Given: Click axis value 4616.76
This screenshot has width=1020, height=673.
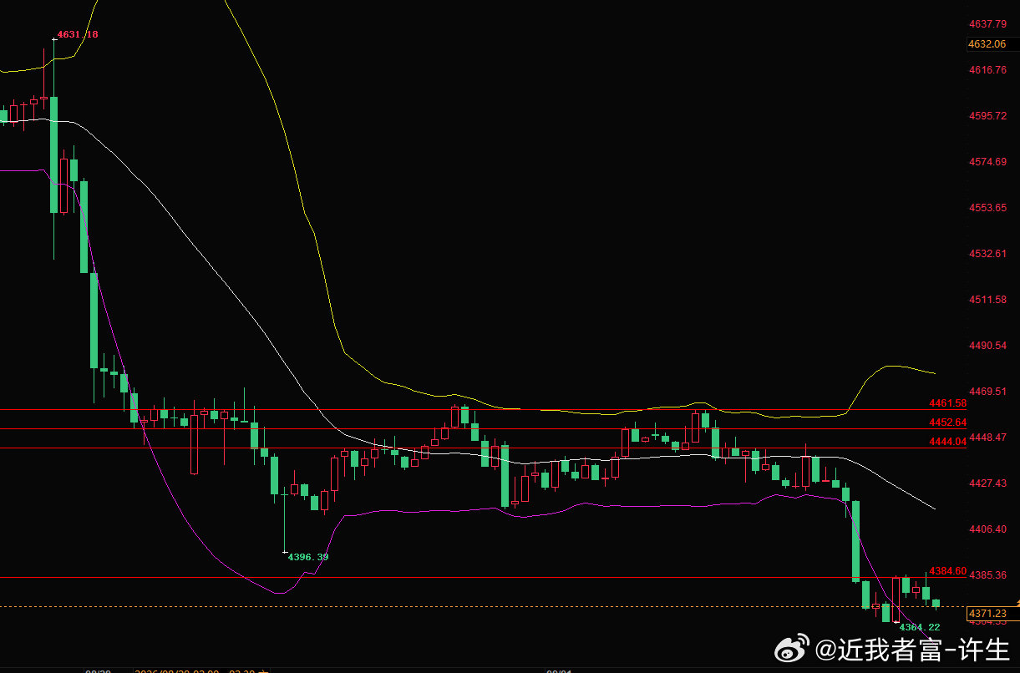Looking at the screenshot, I should click(987, 70).
